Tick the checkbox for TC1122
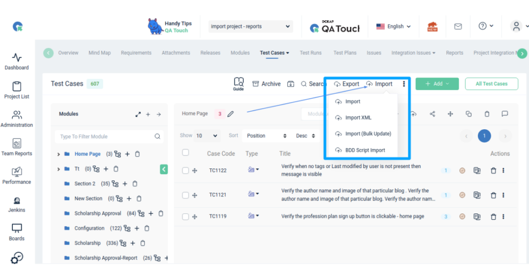Screen dimensions: 529x277 click(185, 171)
